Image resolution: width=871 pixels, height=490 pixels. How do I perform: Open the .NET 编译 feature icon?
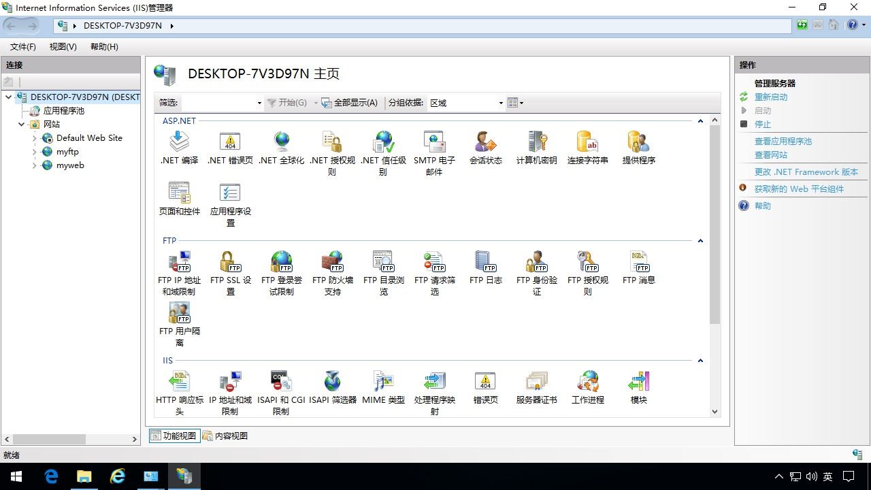pos(179,148)
